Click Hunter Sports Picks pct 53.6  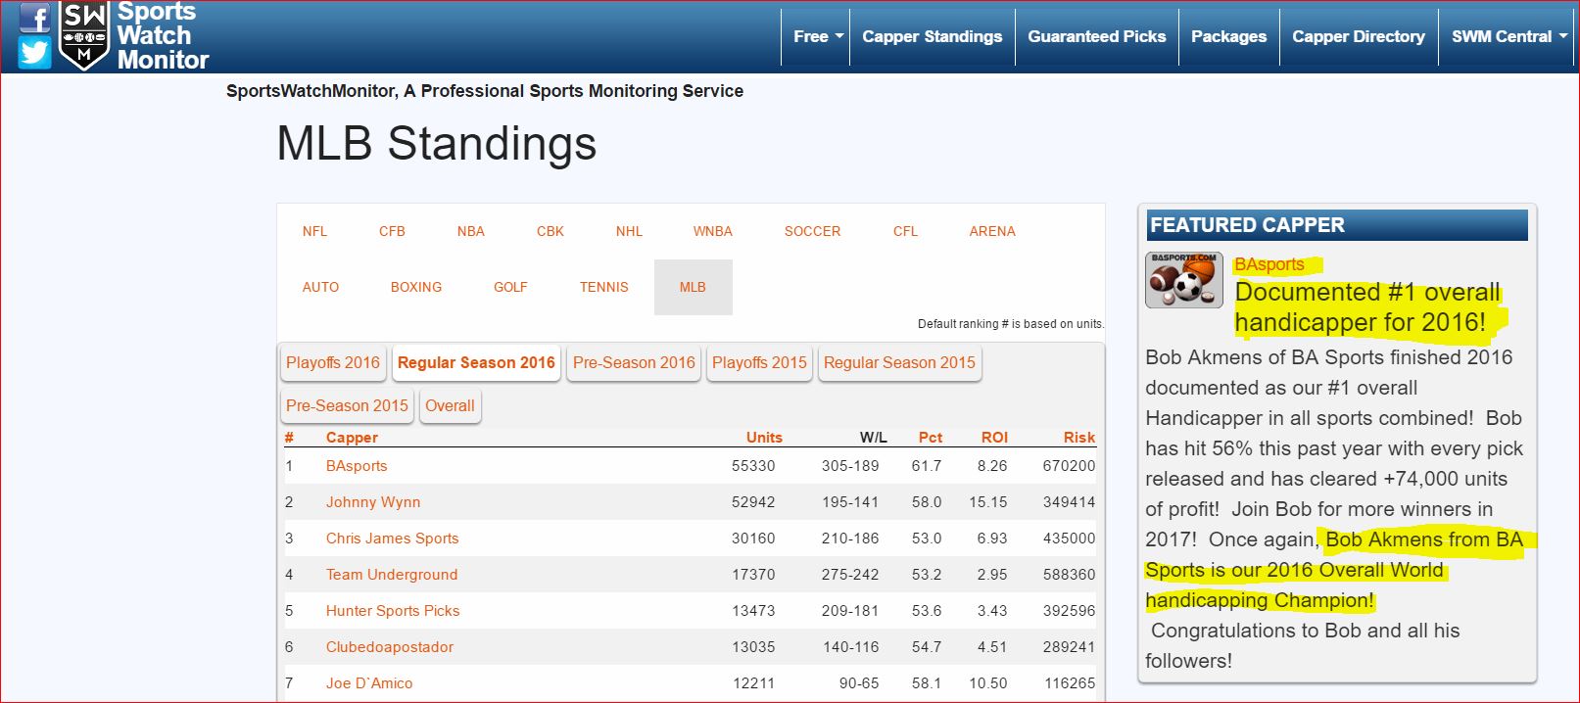coord(927,611)
